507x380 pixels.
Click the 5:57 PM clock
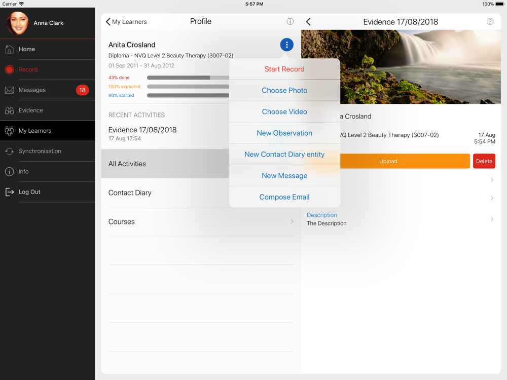coord(254,4)
